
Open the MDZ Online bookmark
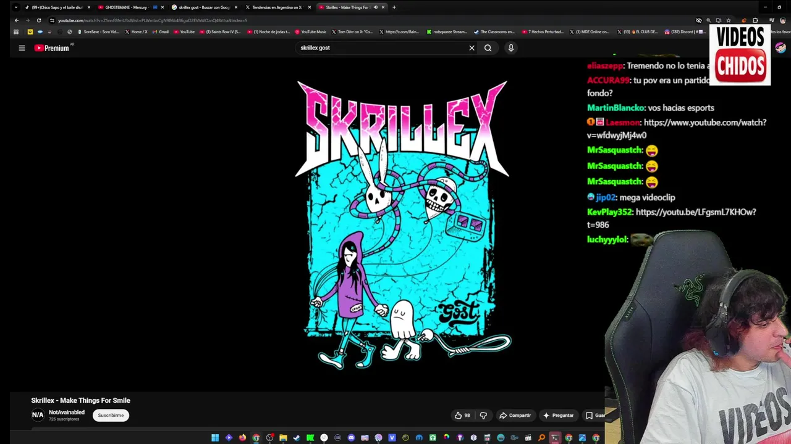pyautogui.click(x=590, y=31)
